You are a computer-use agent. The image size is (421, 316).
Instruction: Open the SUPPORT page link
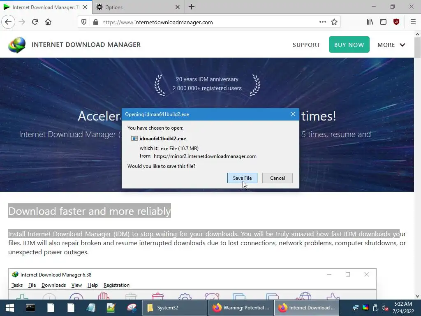306,45
